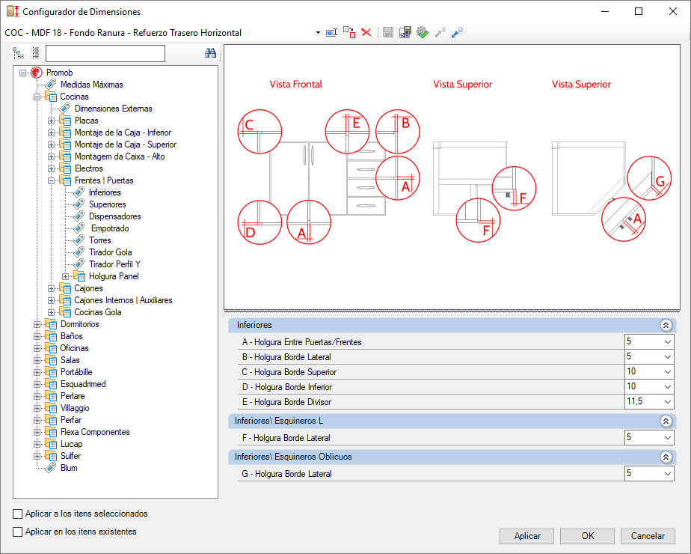Click the red Promob root icon
The width and height of the screenshot is (691, 554).
(x=37, y=73)
